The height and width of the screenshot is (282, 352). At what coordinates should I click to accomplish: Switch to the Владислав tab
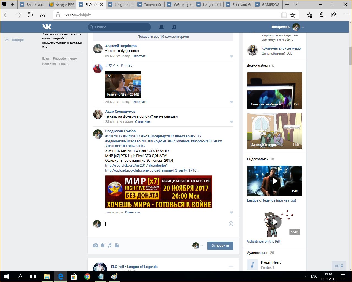point(32,4)
